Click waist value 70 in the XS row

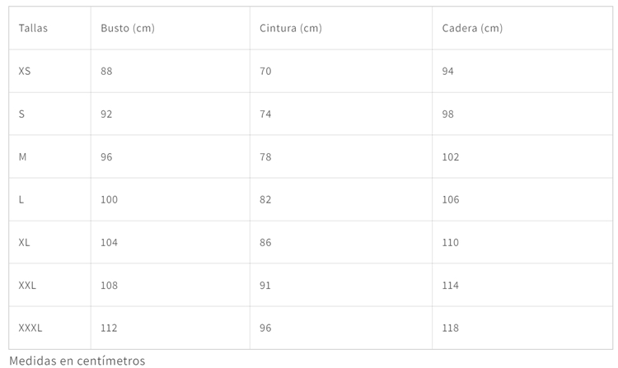point(265,71)
